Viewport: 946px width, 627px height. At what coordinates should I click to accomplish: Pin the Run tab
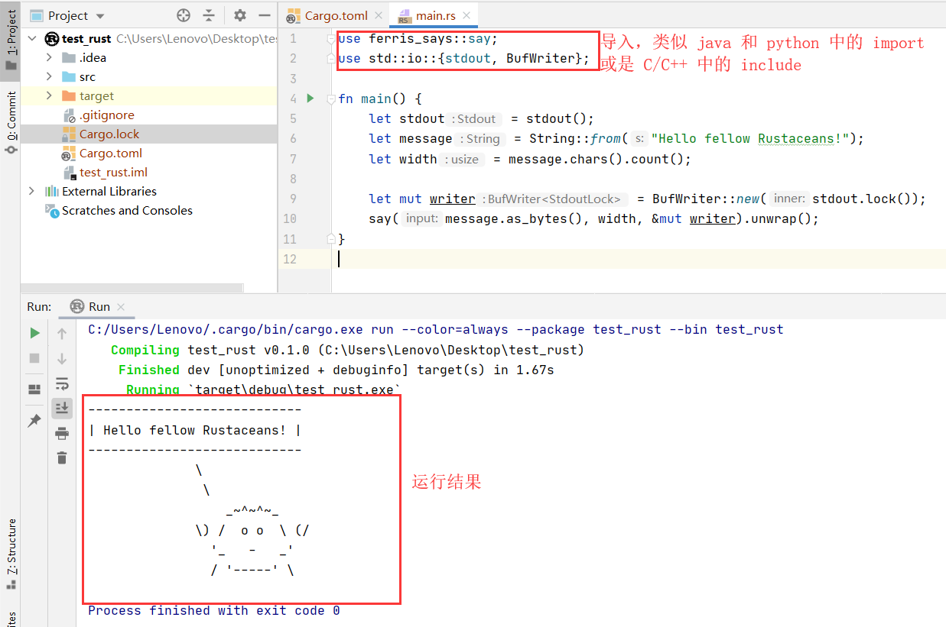tap(34, 421)
